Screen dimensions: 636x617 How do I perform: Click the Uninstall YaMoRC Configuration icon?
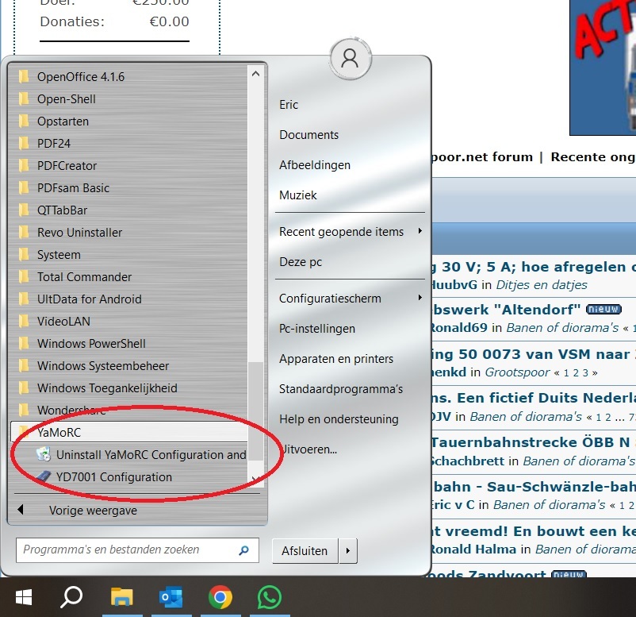[x=44, y=454]
